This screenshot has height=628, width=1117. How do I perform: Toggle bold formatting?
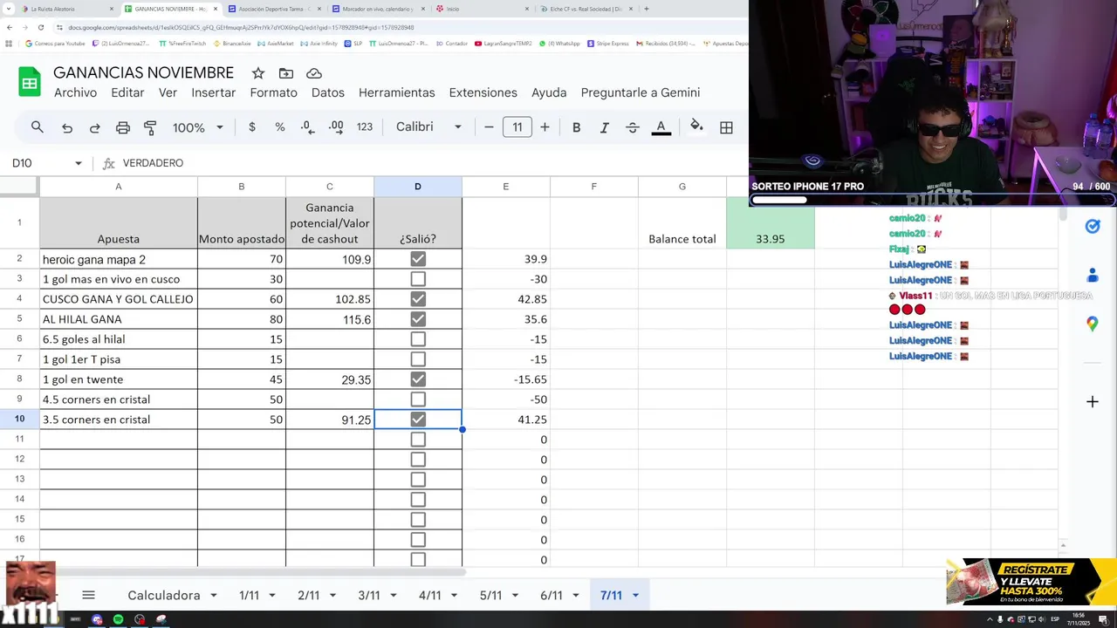pyautogui.click(x=576, y=127)
